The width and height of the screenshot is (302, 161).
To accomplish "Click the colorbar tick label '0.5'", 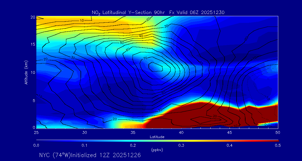I will [278, 146].
